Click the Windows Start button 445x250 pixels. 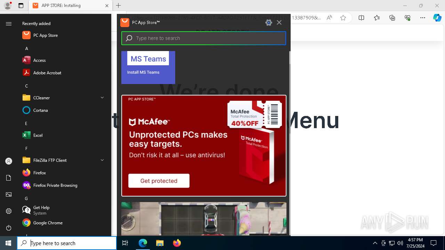(8, 243)
